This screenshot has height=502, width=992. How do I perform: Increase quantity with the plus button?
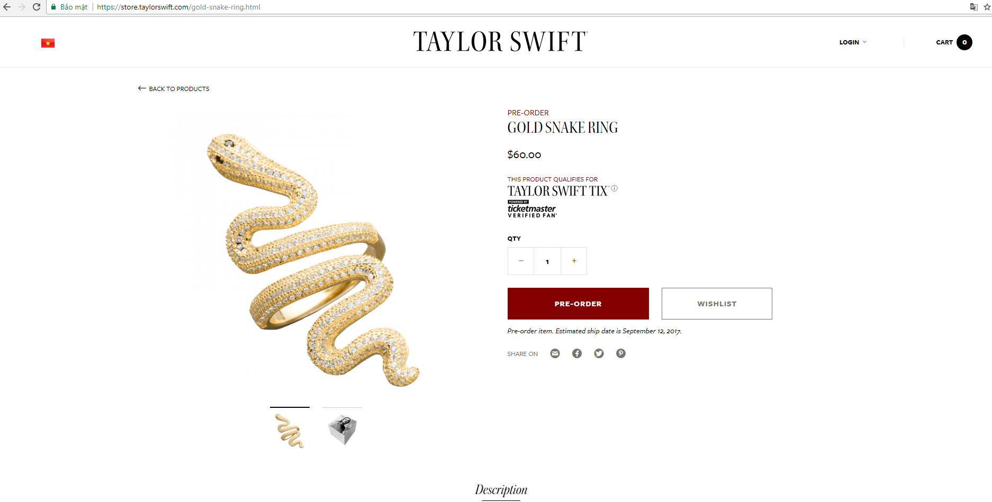574,261
